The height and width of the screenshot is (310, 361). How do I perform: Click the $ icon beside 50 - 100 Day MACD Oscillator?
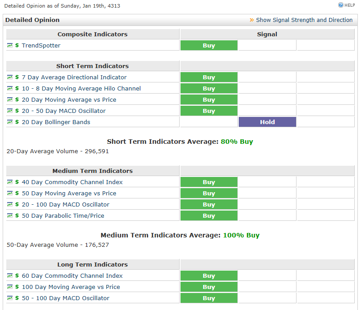click(17, 298)
